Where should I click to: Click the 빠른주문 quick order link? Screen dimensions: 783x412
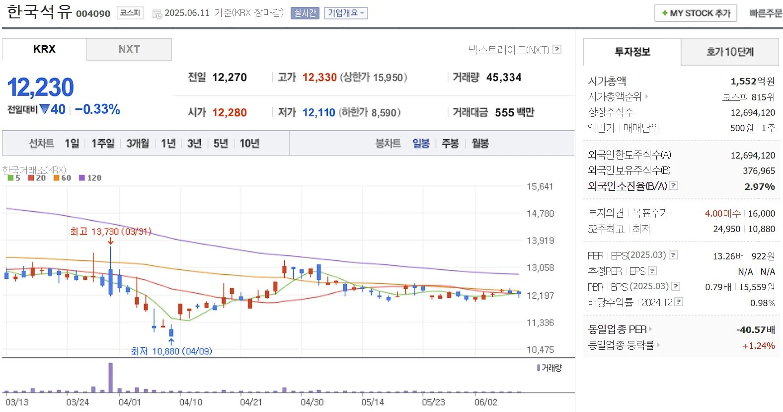[x=766, y=13]
